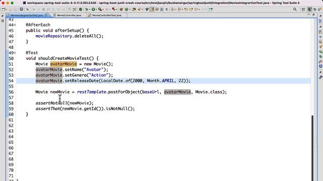Collapse the @Test method fold at line 49
Image resolution: width=323 pixels, height=181 pixels.
click(x=15, y=53)
